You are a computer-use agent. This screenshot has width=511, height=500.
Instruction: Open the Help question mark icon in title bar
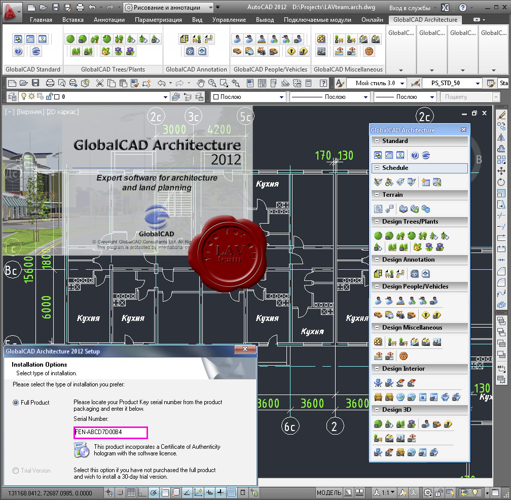point(462,8)
